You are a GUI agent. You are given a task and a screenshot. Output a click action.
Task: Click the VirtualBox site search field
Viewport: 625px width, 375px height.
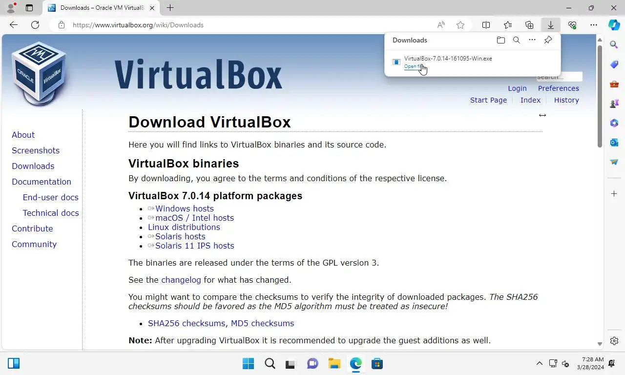click(560, 77)
